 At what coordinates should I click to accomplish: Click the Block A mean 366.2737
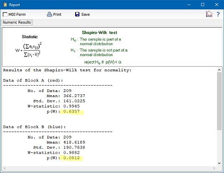coord(74,96)
